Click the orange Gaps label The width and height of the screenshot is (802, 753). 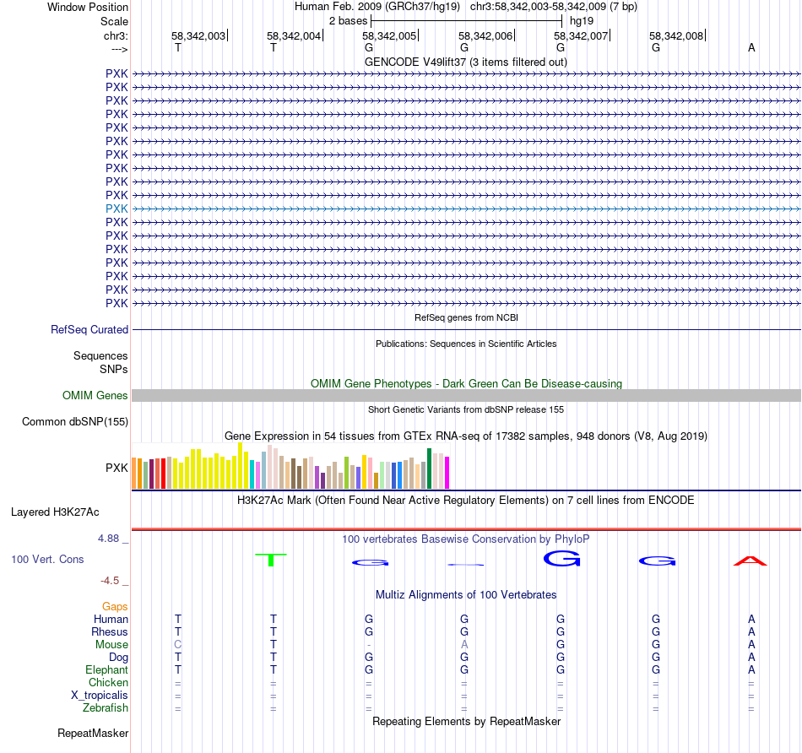pos(115,607)
